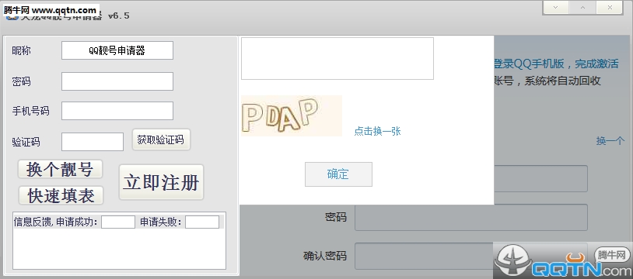Click the 立即注册 register now button
The width and height of the screenshot is (633, 279).
tap(161, 182)
